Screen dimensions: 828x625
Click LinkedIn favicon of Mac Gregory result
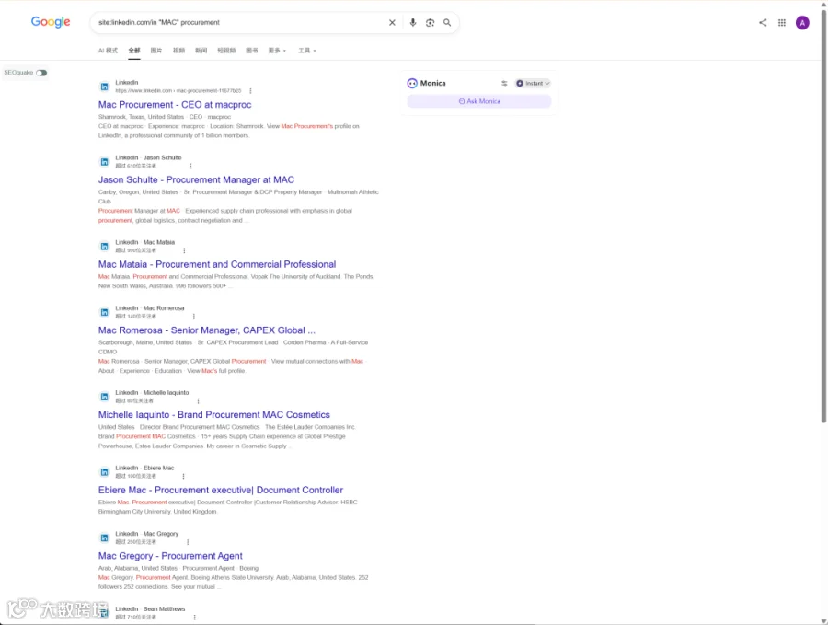[105, 538]
